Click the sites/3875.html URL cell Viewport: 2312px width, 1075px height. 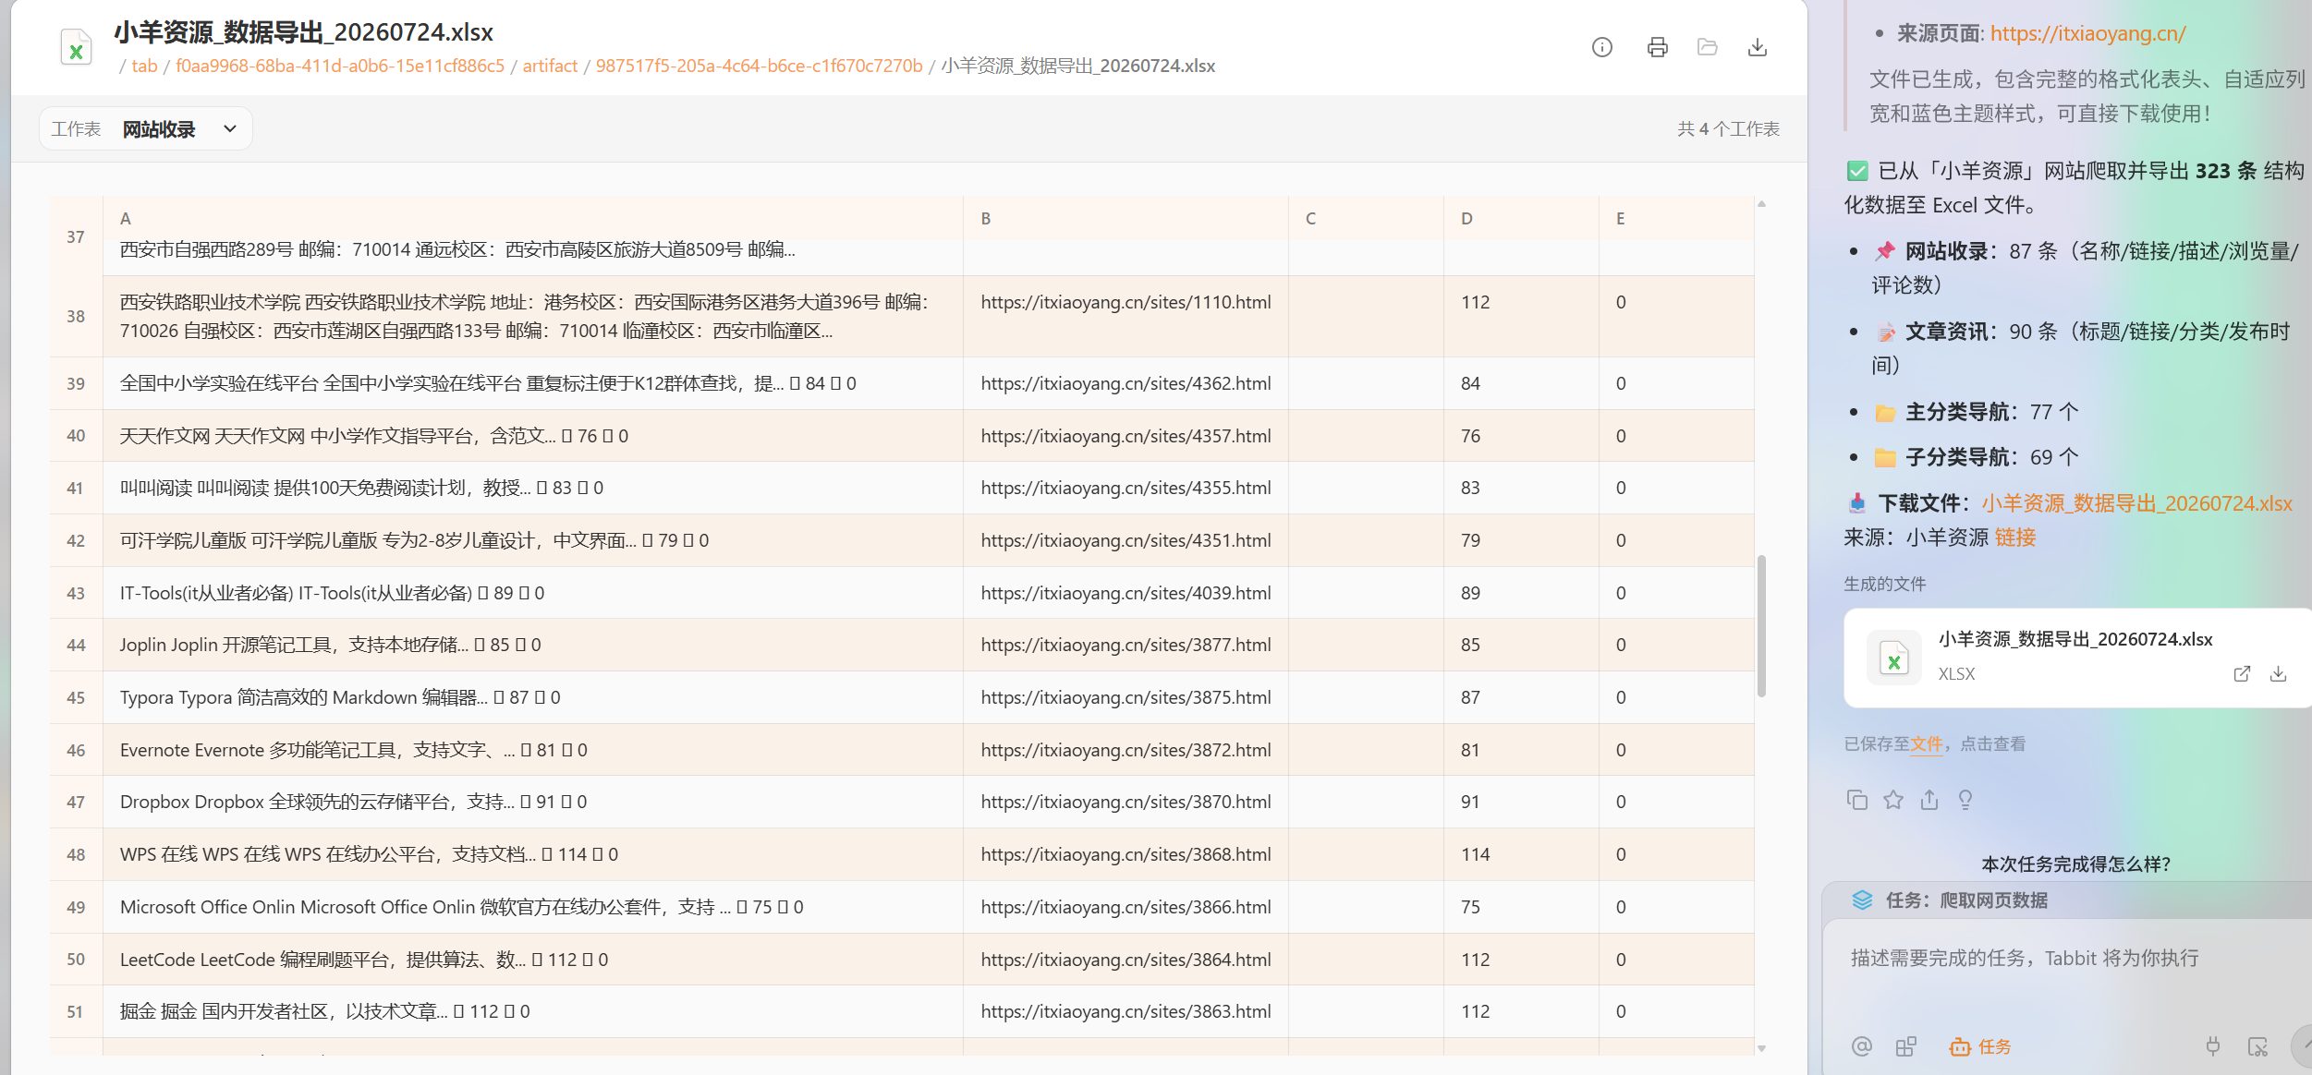pos(1126,697)
